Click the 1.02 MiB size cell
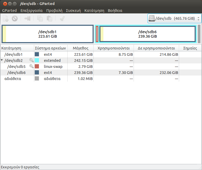 click(85, 79)
